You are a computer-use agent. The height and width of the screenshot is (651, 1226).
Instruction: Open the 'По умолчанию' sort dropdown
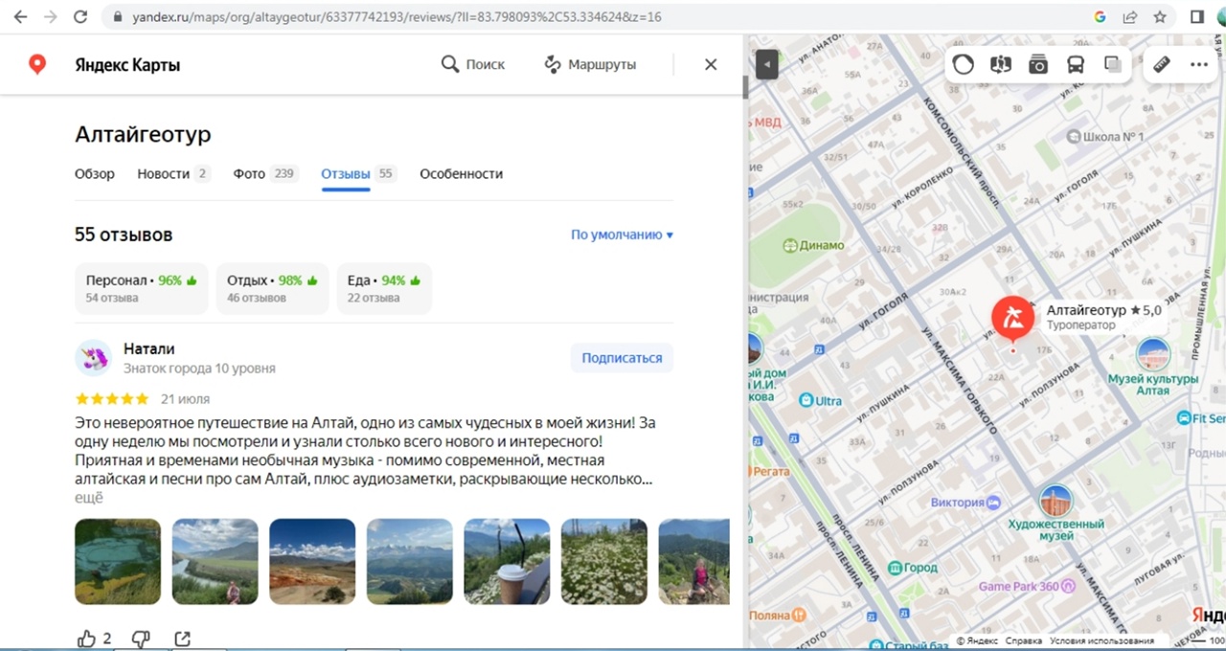622,235
